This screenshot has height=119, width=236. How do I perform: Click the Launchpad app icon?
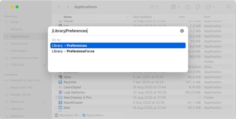click(60, 87)
